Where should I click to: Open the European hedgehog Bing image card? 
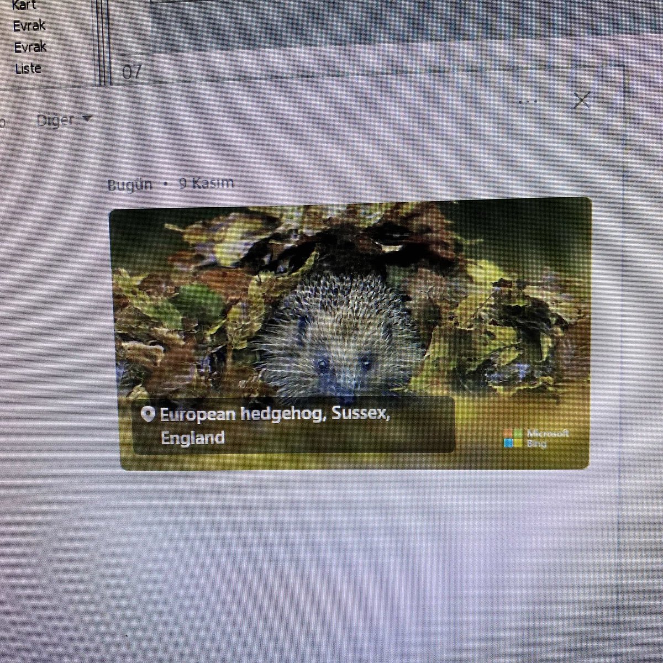351,334
